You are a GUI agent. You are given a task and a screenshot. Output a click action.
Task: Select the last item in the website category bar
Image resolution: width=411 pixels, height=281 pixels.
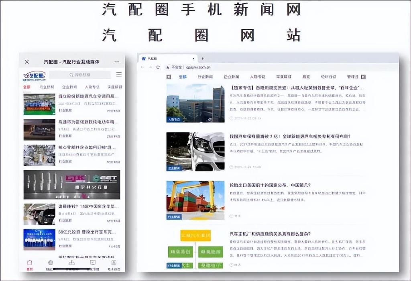pyautogui.click(x=352, y=77)
